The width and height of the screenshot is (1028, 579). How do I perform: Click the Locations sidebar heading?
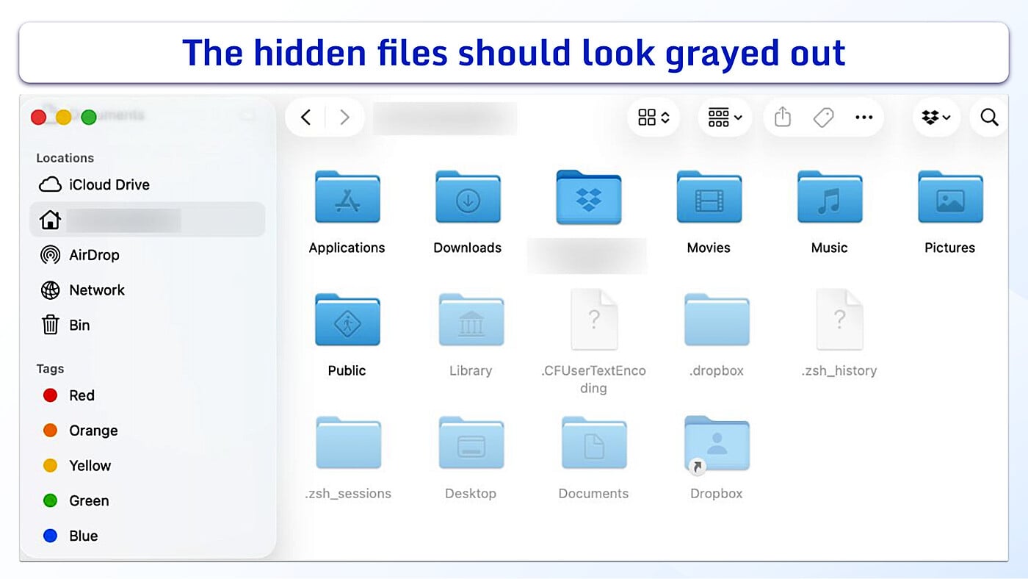pyautogui.click(x=65, y=158)
